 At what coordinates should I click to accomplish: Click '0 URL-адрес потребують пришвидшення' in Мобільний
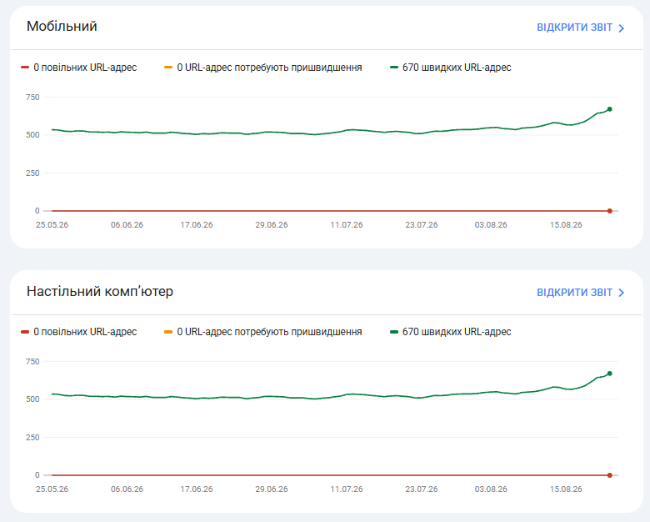click(269, 68)
